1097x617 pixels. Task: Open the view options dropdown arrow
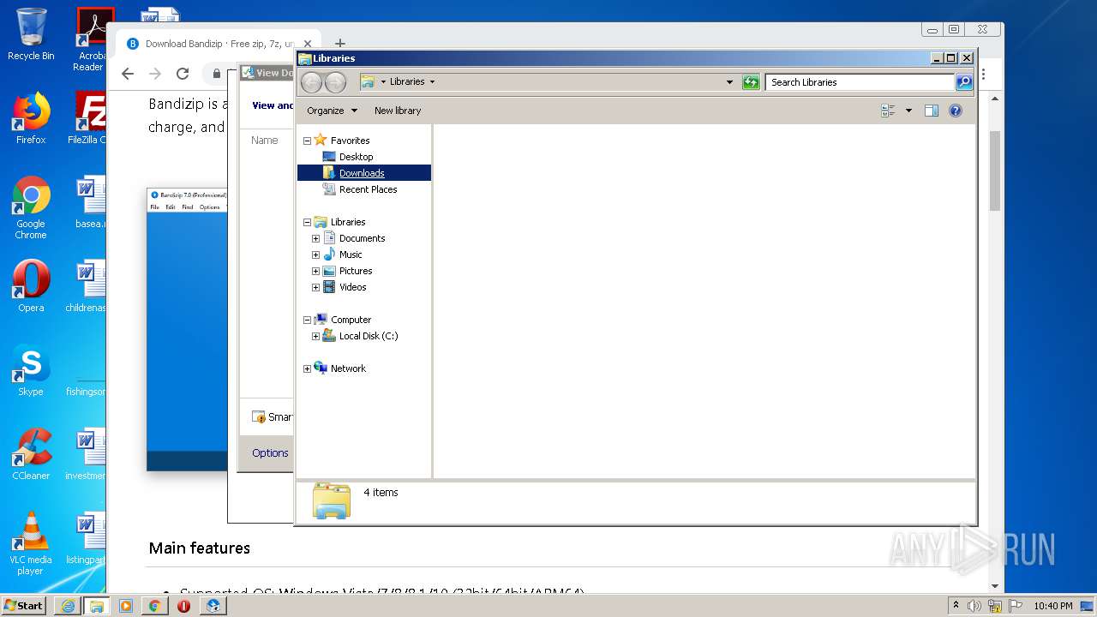click(x=908, y=111)
